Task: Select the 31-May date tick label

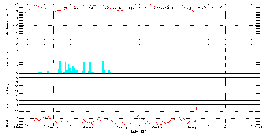Action: coord(191,128)
